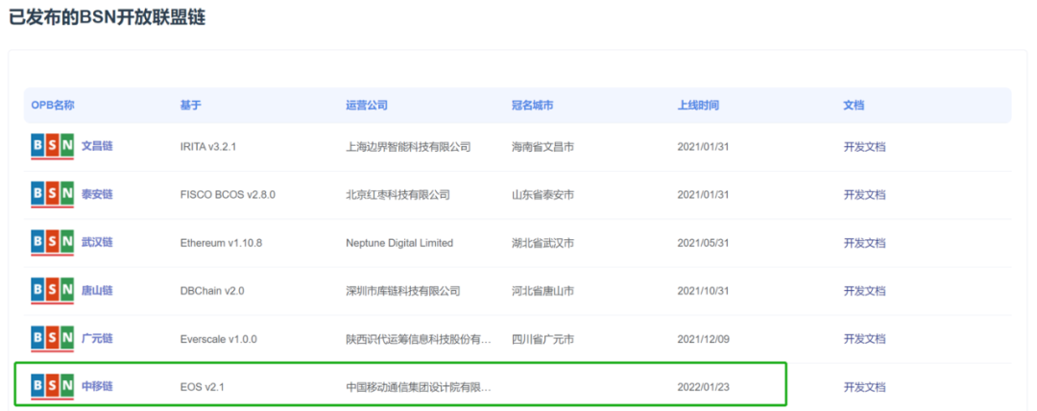
Task: Open 开发文档 for 广元链 row
Action: pyautogui.click(x=864, y=339)
